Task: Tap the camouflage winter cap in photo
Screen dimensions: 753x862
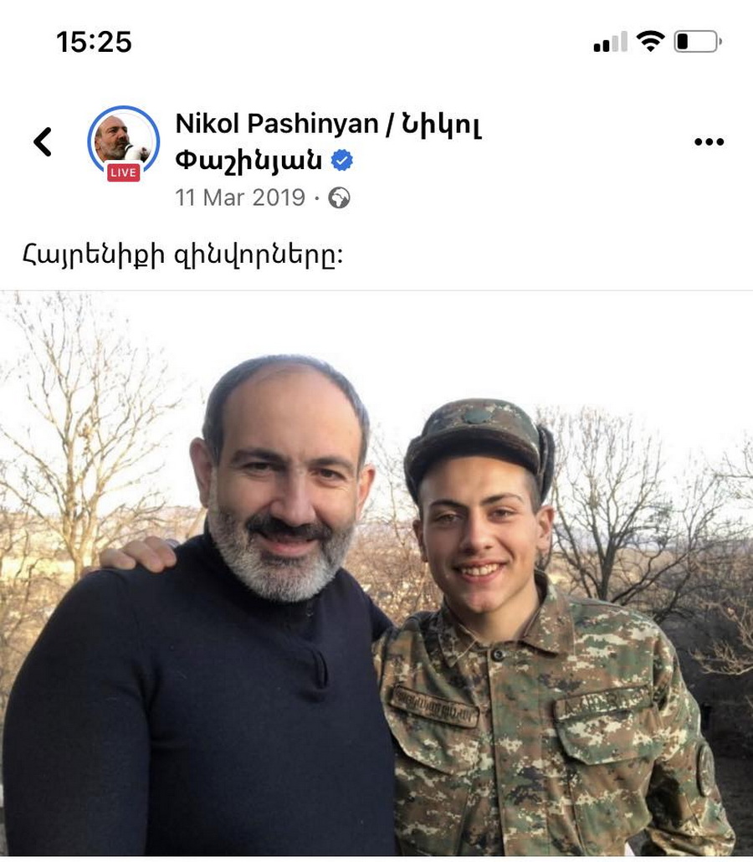Action: point(479,441)
